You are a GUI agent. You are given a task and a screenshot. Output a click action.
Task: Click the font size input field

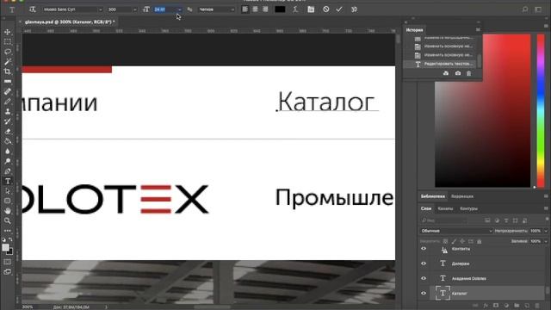[164, 9]
